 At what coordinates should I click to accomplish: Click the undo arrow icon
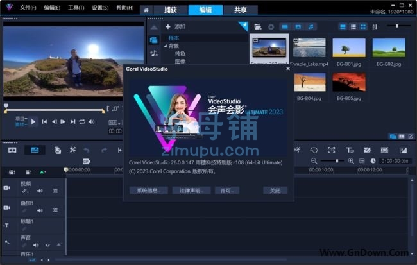[87, 150]
